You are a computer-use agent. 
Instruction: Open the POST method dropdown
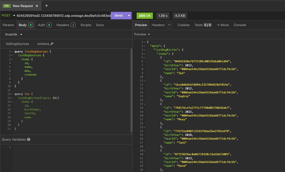[8, 16]
